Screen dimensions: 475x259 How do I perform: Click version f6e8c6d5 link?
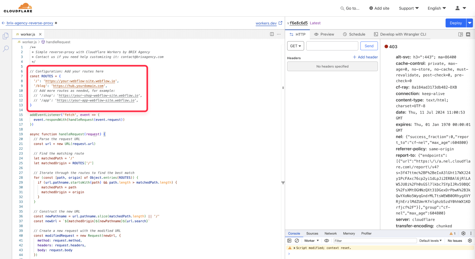pos(299,23)
